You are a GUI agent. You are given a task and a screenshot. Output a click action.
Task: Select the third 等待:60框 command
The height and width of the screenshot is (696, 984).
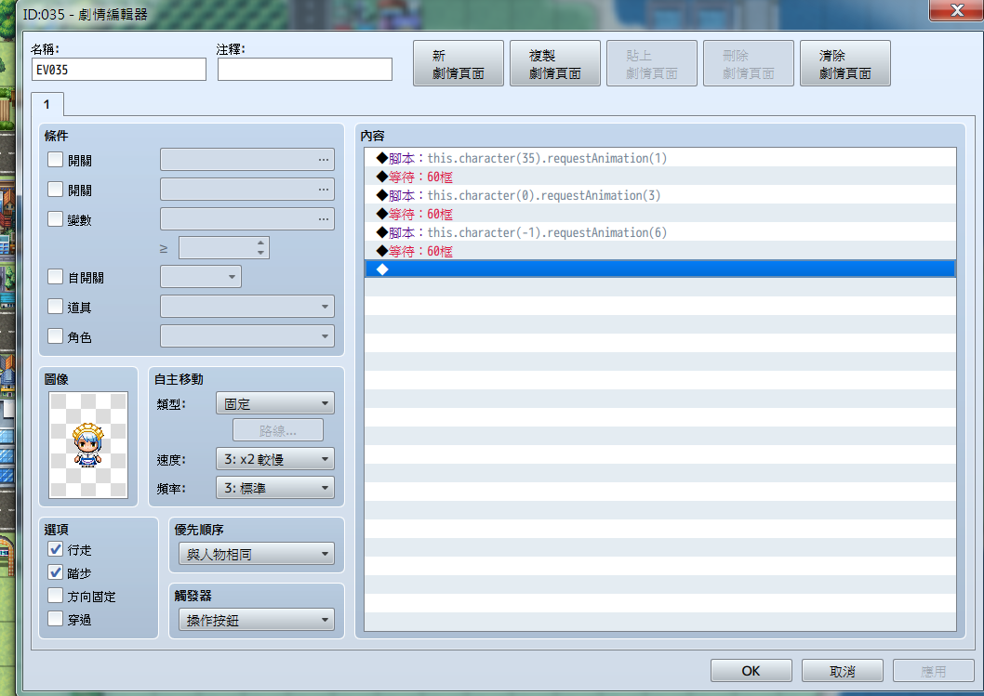tap(660, 251)
